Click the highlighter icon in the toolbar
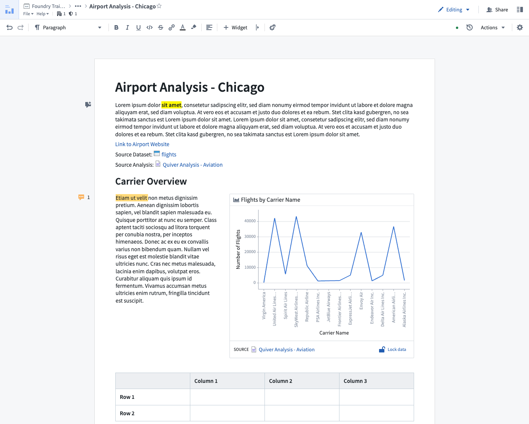529x424 pixels. 194,27
